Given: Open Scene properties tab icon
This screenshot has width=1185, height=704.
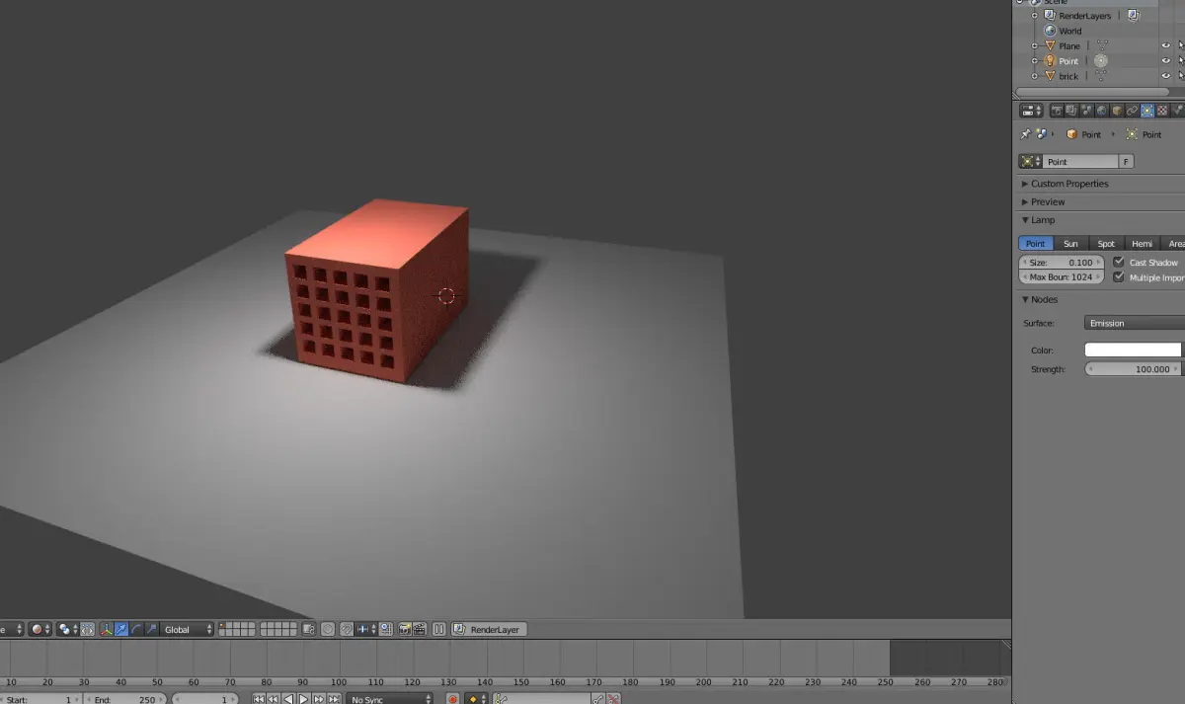Looking at the screenshot, I should [1086, 111].
